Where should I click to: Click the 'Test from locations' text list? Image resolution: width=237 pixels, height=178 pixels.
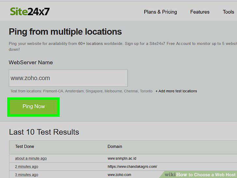81,91
